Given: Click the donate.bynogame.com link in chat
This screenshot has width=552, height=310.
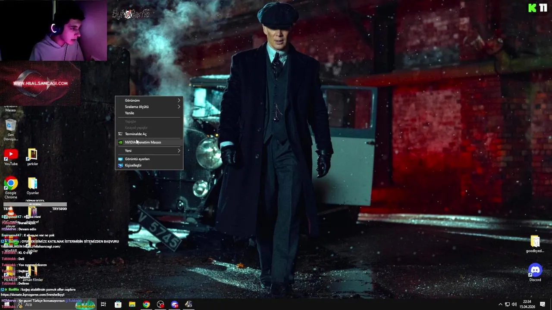Looking at the screenshot, I should [33, 295].
